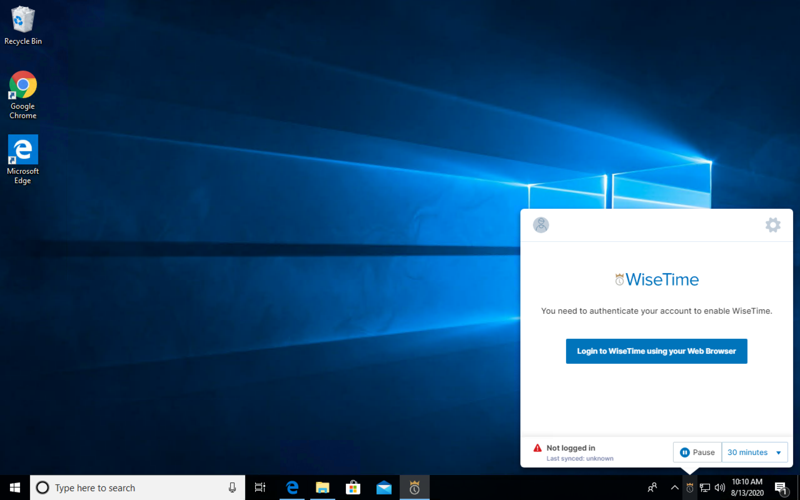
Task: Open Microsoft Edge from the taskbar
Action: [292, 487]
